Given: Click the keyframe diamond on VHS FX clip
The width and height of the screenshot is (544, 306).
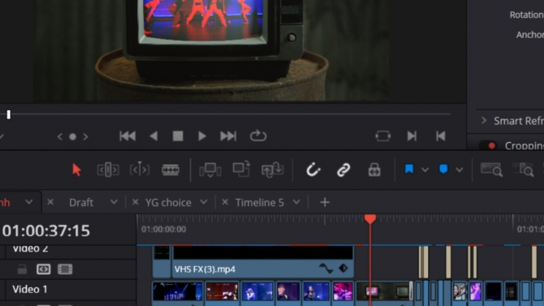Looking at the screenshot, I should (343, 268).
